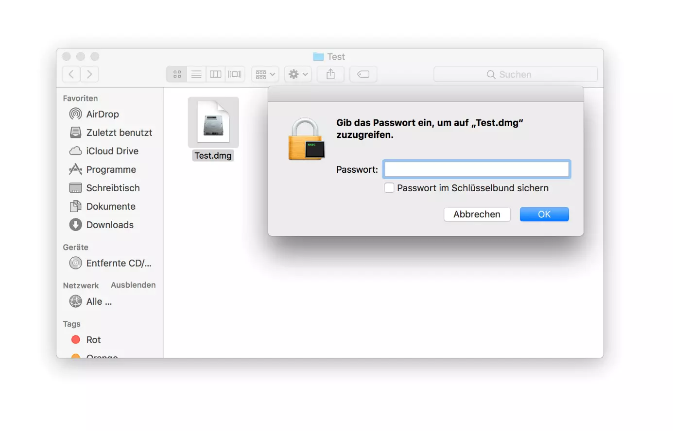Click the Schreibtisch desktop icon
This screenshot has width=673, height=431.
[x=75, y=188]
